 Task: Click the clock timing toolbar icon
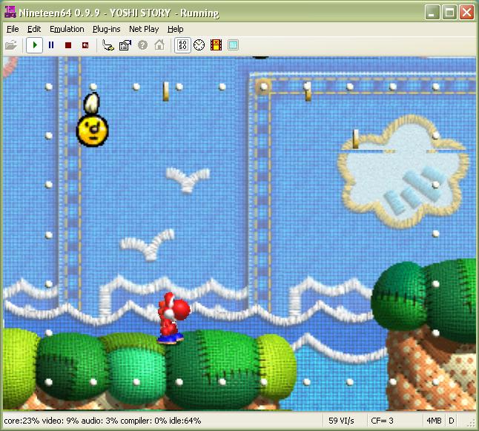199,45
